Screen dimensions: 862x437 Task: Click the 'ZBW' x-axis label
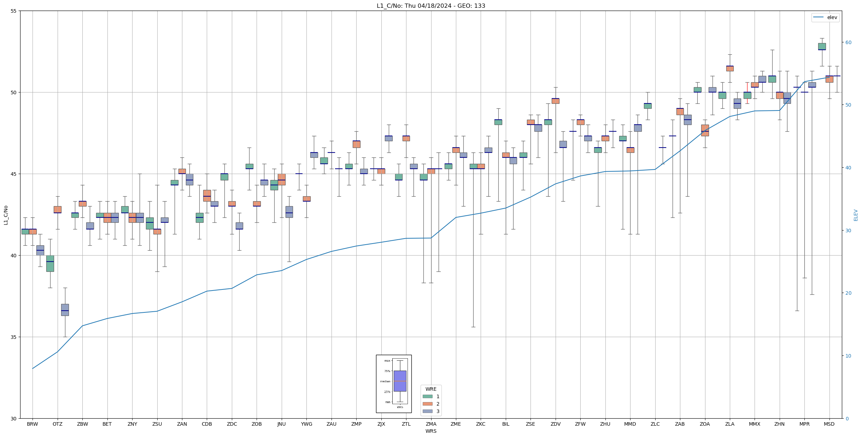[82, 424]
